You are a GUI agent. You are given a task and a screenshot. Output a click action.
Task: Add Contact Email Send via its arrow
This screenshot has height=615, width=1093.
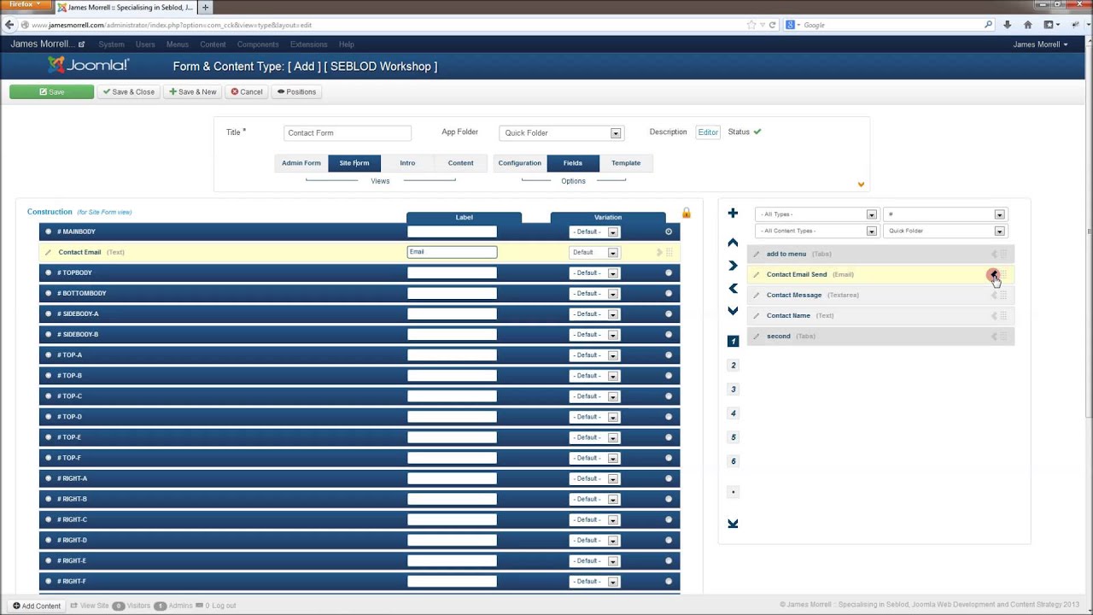(993, 274)
